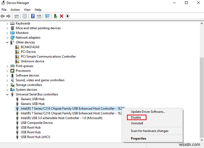Click the Properties sheet toolbar icon
Viewport: 204px width, 148px height.
pos(25,16)
